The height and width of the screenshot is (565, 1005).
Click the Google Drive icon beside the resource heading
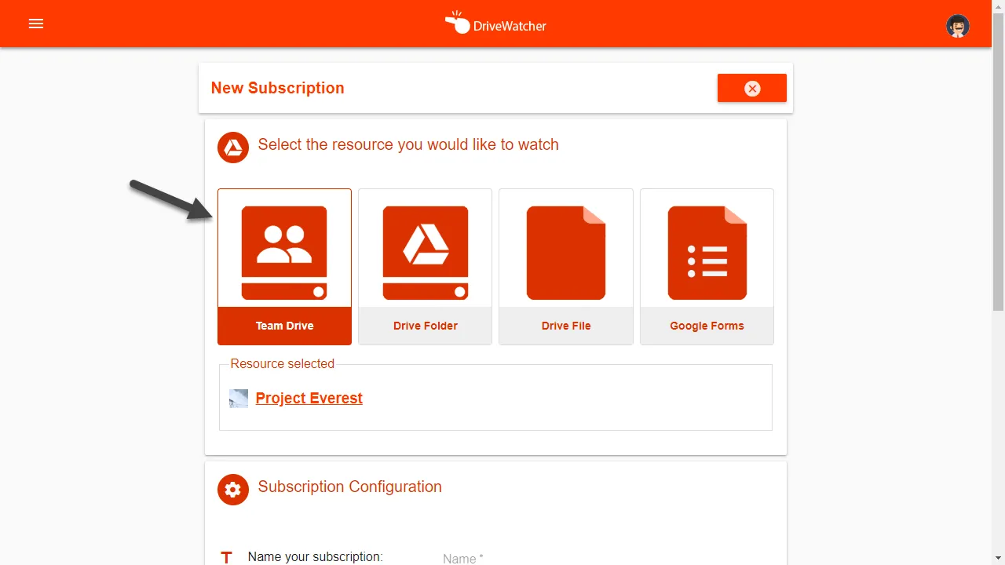[x=233, y=148]
